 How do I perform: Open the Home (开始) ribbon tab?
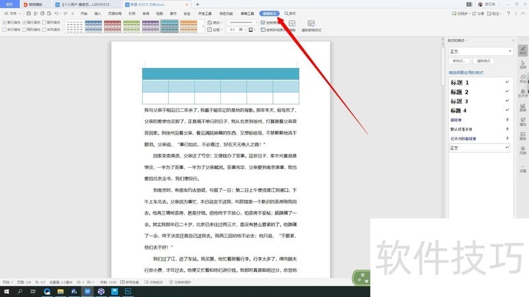coord(84,13)
